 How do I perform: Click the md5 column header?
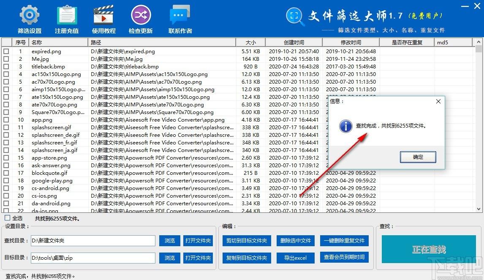point(453,42)
